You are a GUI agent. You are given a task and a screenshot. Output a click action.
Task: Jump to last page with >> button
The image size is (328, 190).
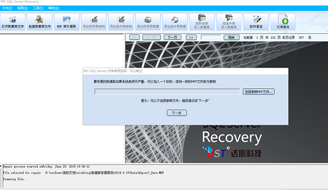pos(191,37)
